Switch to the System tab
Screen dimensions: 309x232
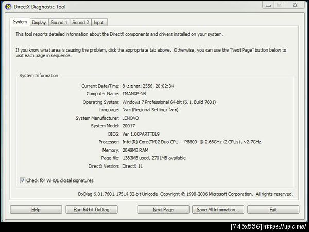point(20,22)
